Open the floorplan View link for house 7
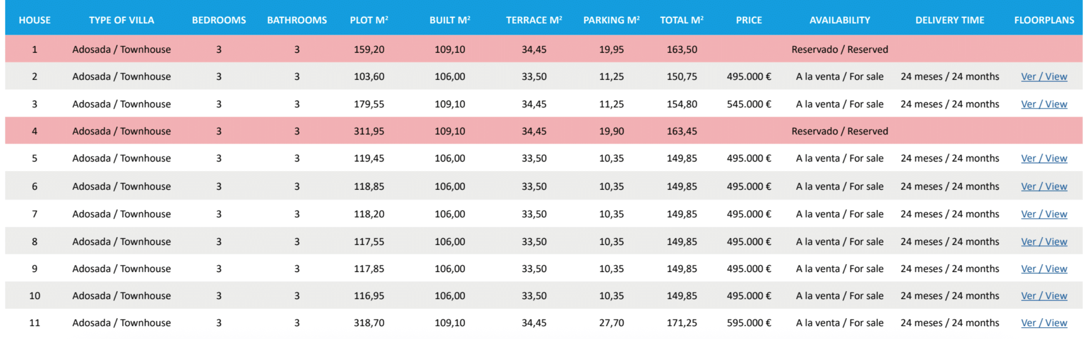1090x339 pixels. point(1044,214)
